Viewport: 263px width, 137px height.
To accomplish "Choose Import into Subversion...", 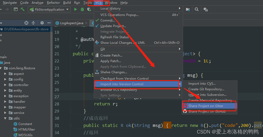I will [x=209, y=95].
